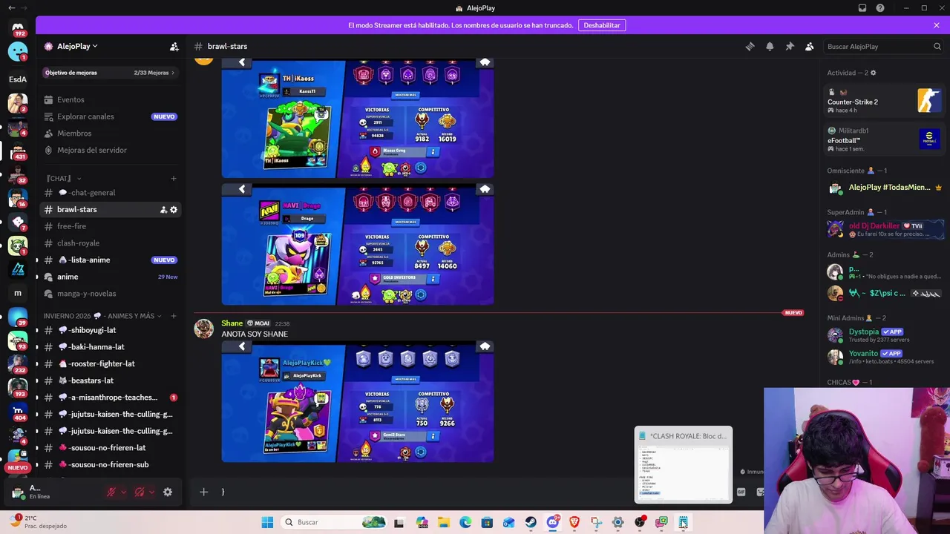Open Actividad settings gear
The image size is (950, 534).
tap(873, 73)
